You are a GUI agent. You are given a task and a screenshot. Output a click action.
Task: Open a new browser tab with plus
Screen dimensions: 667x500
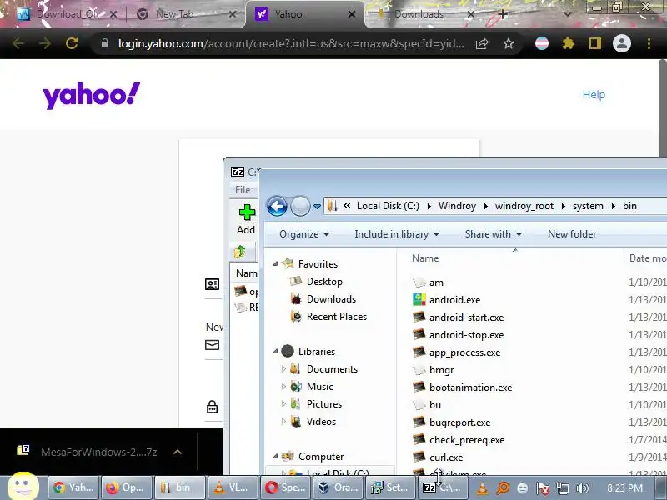[x=503, y=14]
